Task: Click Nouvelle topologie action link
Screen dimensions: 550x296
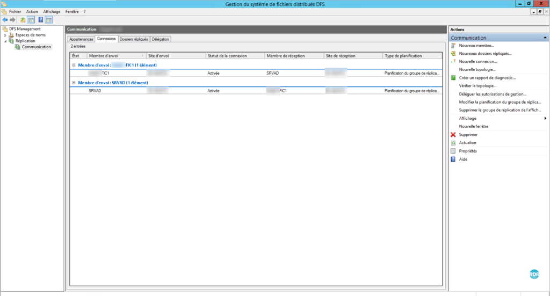Action: point(477,70)
